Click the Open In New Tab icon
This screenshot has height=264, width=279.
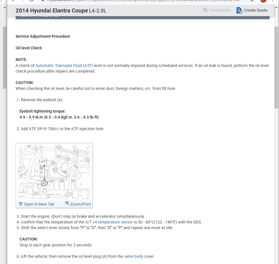point(21,204)
